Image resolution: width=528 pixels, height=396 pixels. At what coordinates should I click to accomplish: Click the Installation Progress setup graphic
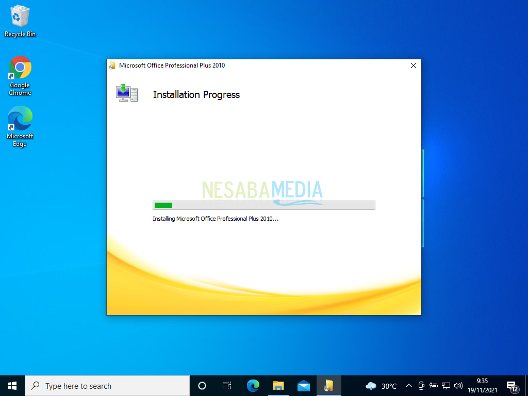point(127,93)
